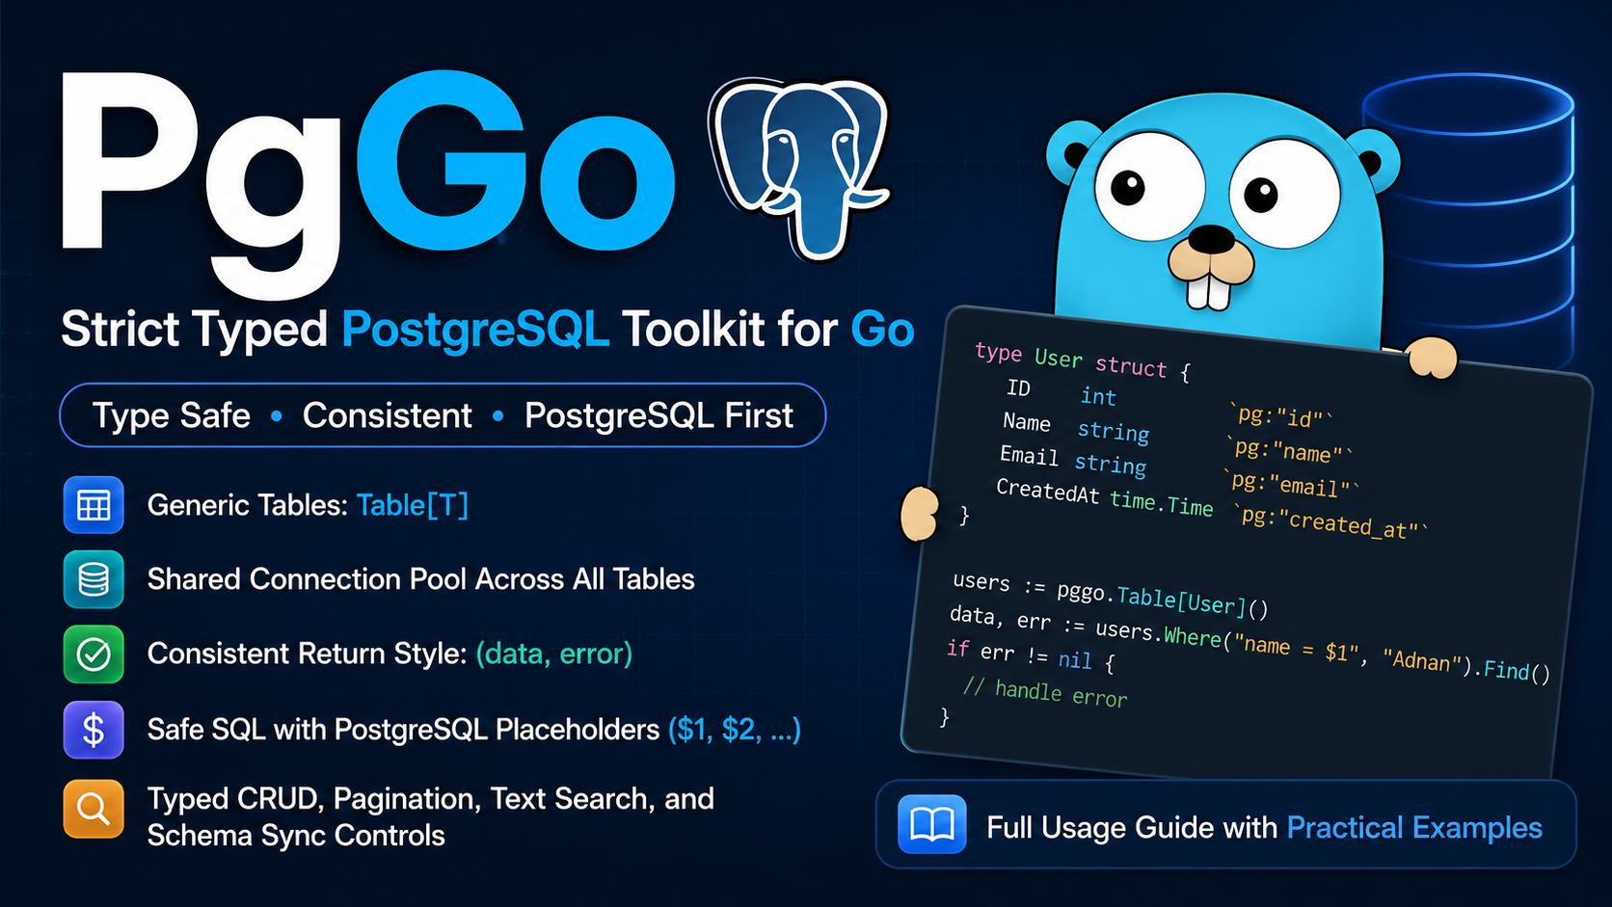Image resolution: width=1612 pixels, height=907 pixels.
Task: Click the teal database pool icon
Action: [x=94, y=579]
